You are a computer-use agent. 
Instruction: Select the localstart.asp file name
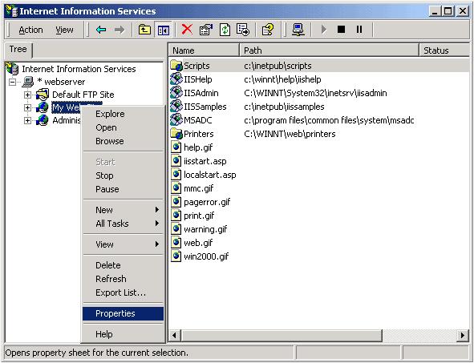(x=210, y=175)
